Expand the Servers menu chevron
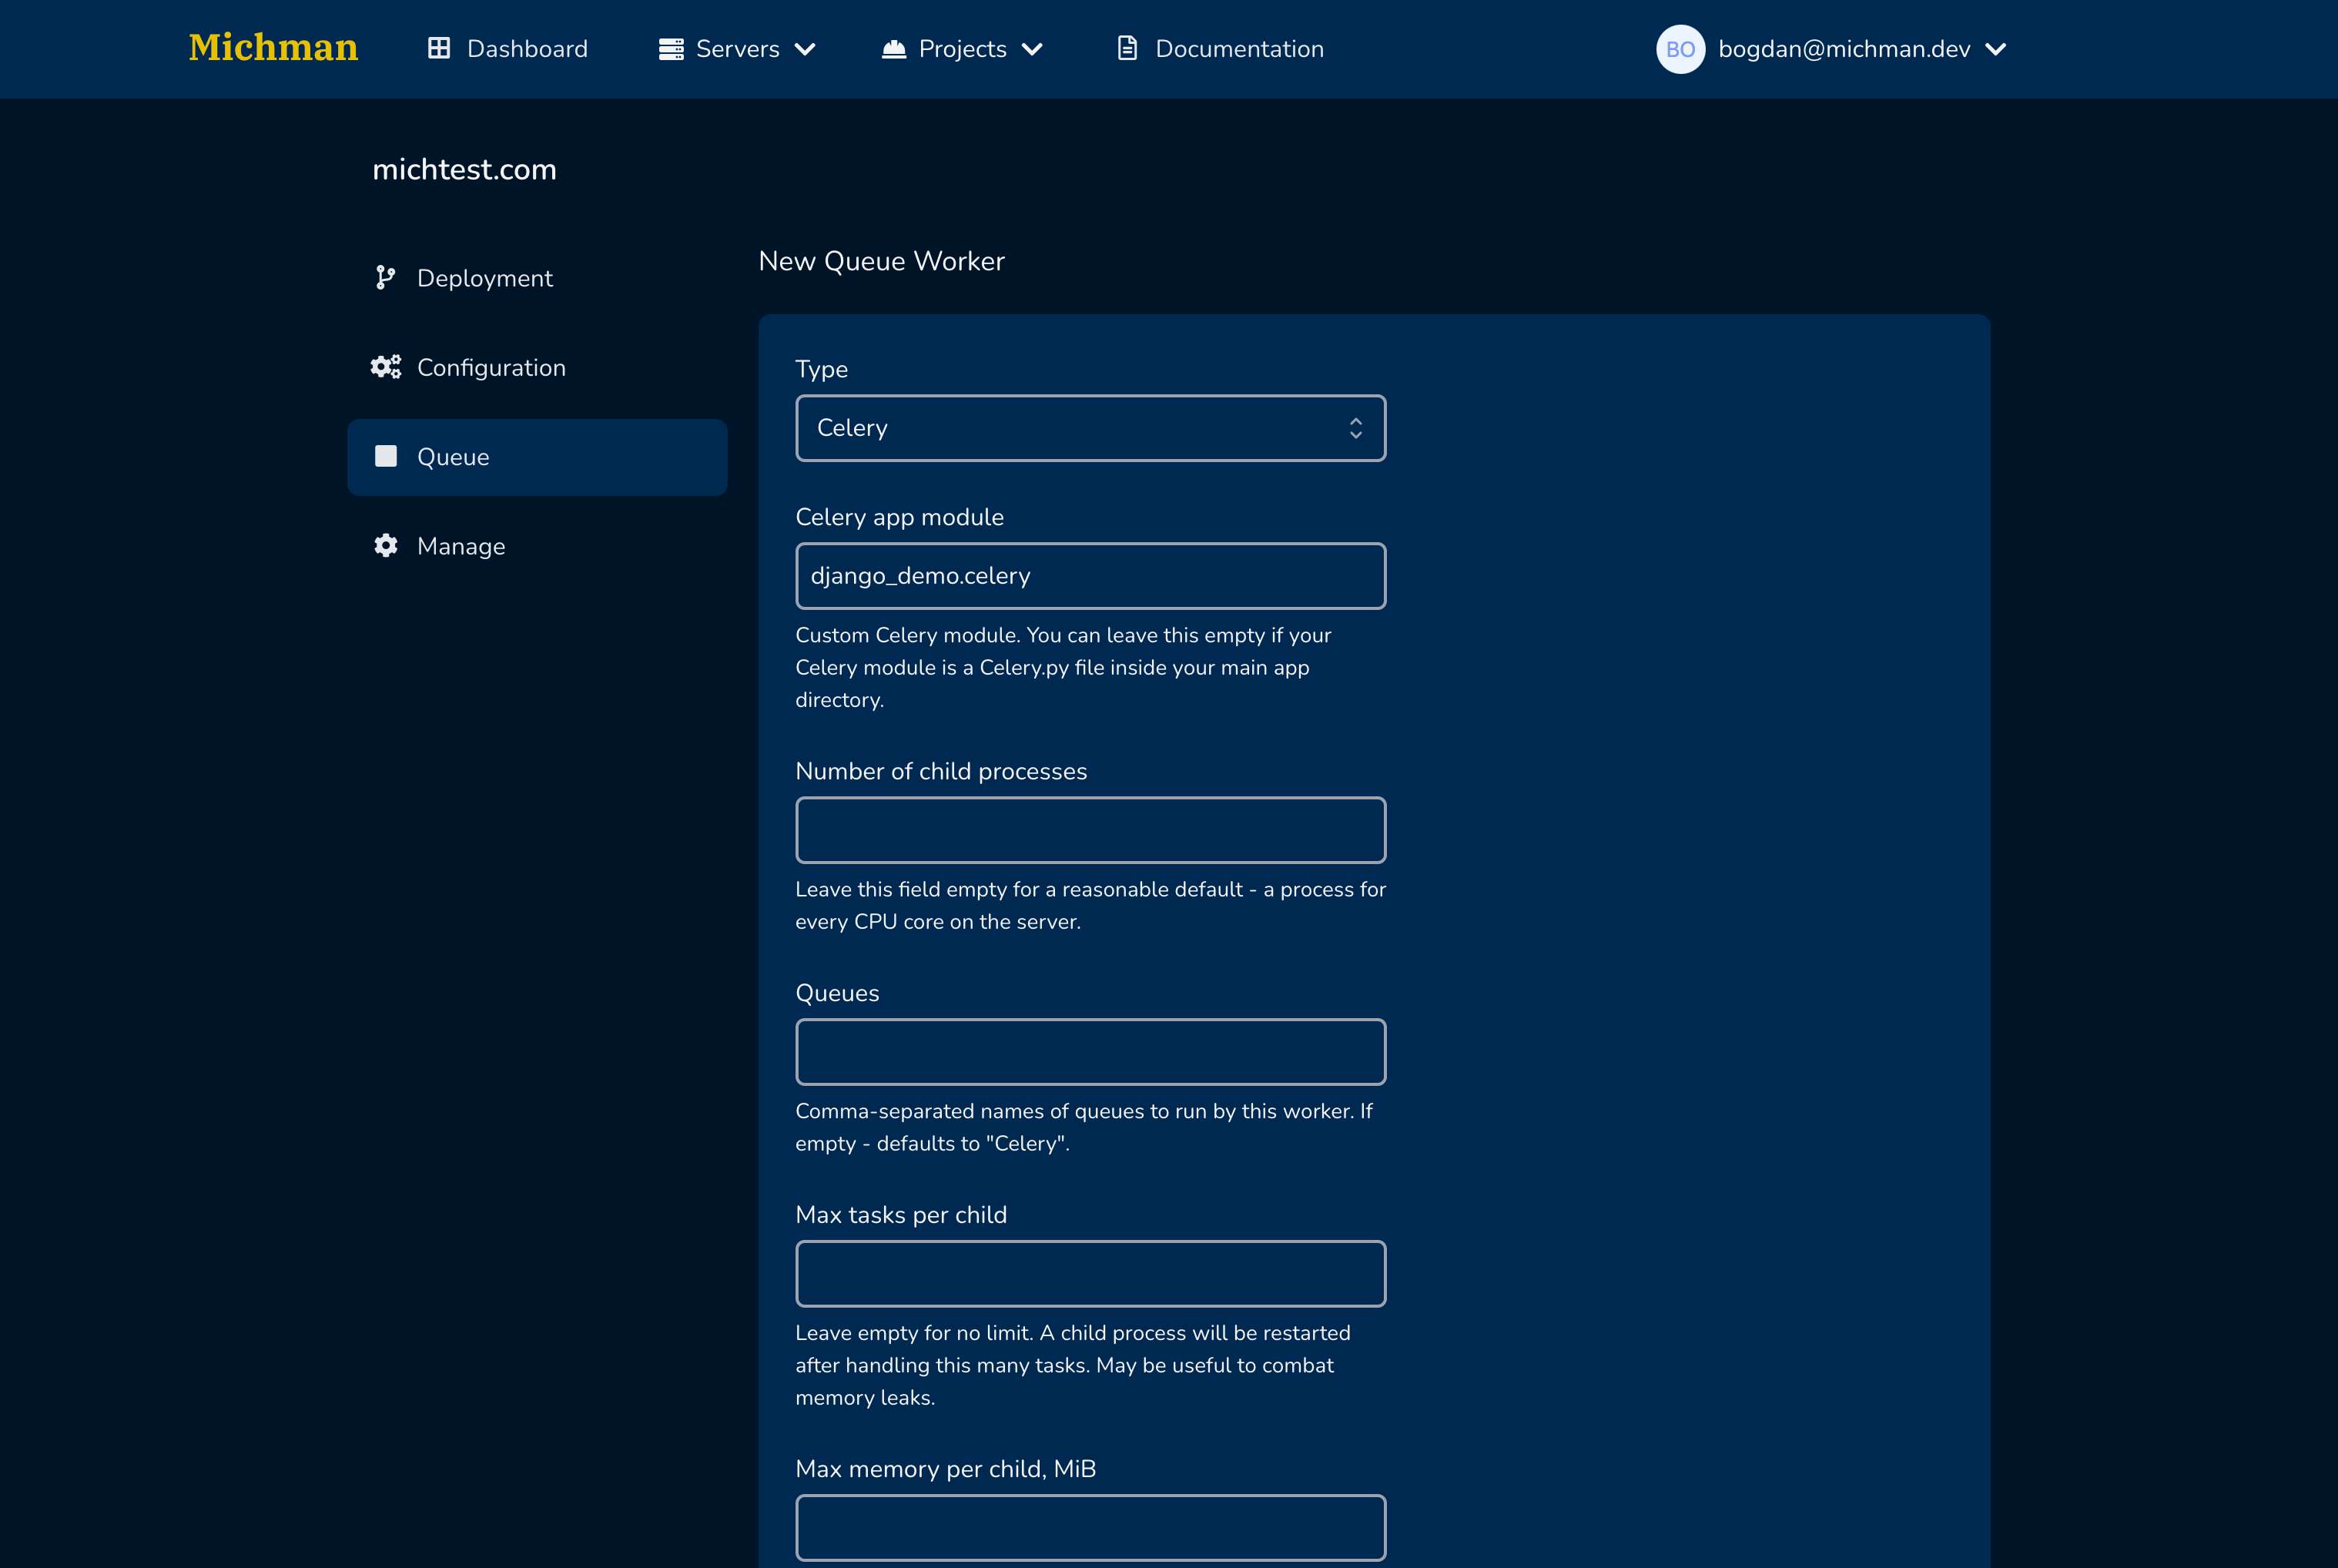This screenshot has height=1568, width=2338. [805, 49]
